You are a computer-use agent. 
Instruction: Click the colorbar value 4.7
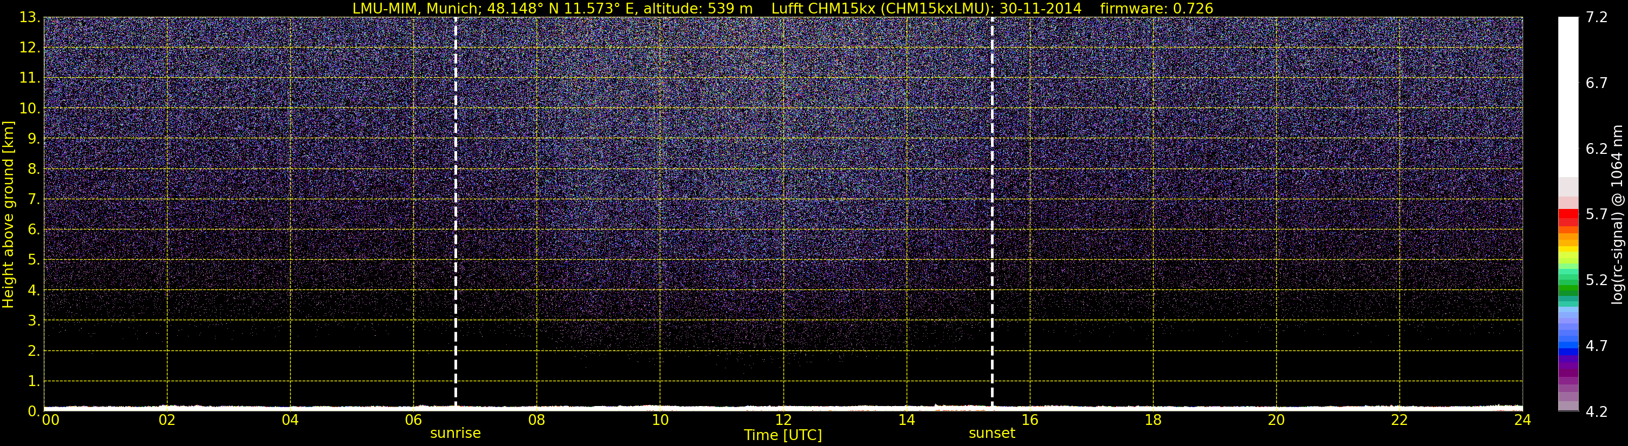pyautogui.click(x=1597, y=346)
